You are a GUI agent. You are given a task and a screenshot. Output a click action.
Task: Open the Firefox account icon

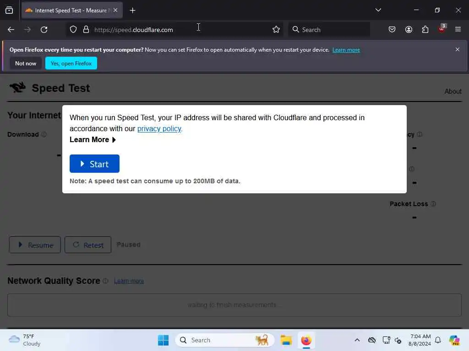[x=409, y=30]
